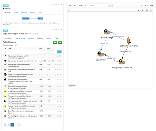This screenshot has width=156, height=131.
Task: Click view eye icon for 'ist gestorben in Goa' row
Action: pyautogui.click(x=58, y=61)
